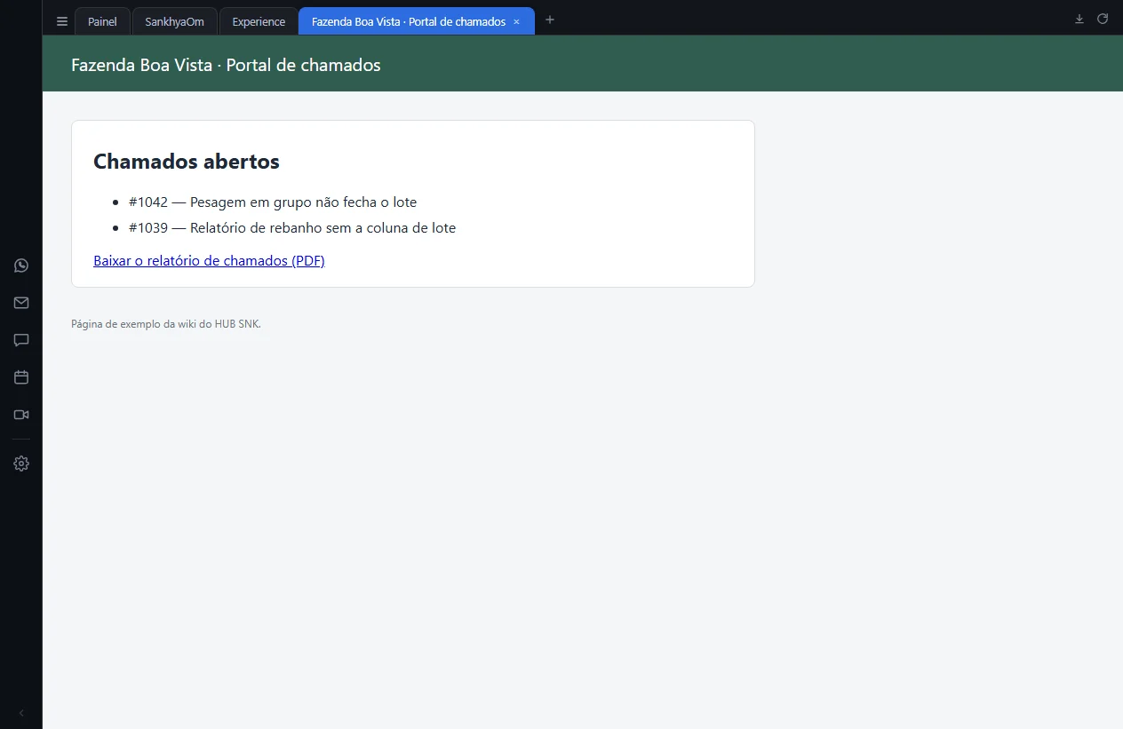Open the WhatsApp sidebar icon
1123x729 pixels.
(x=21, y=265)
